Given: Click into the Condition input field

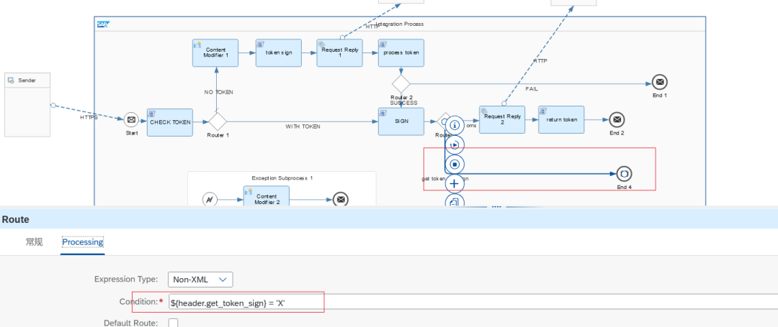Looking at the screenshot, I should (473, 303).
